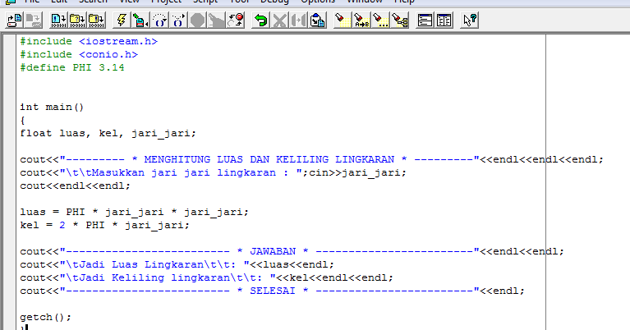Click the opening brace below int main()
Image resolution: width=630 pixels, height=330 pixels.
point(23,120)
